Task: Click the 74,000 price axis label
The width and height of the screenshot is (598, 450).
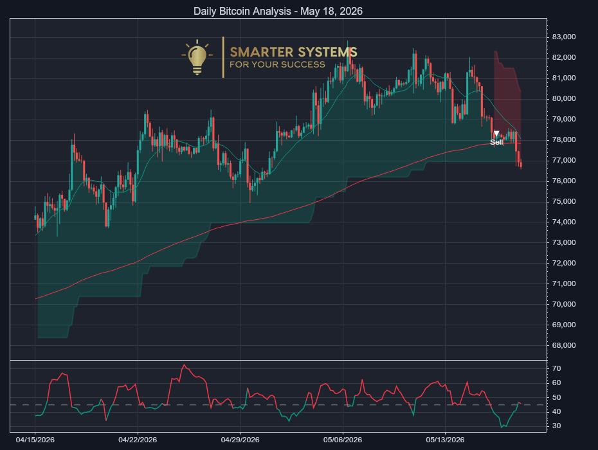Action: [x=564, y=222]
